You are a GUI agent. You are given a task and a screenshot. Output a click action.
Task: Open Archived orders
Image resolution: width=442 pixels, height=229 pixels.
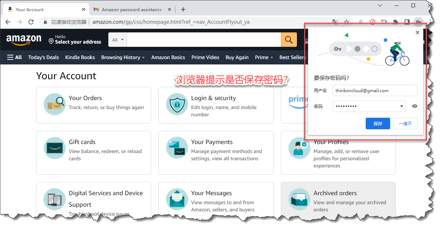[x=338, y=200]
